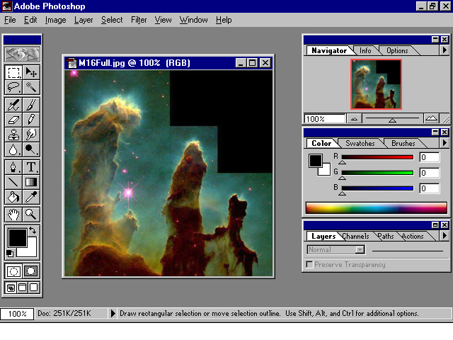Open the Filter menu
Image resolution: width=453 pixels, height=340 pixels.
pos(139,20)
